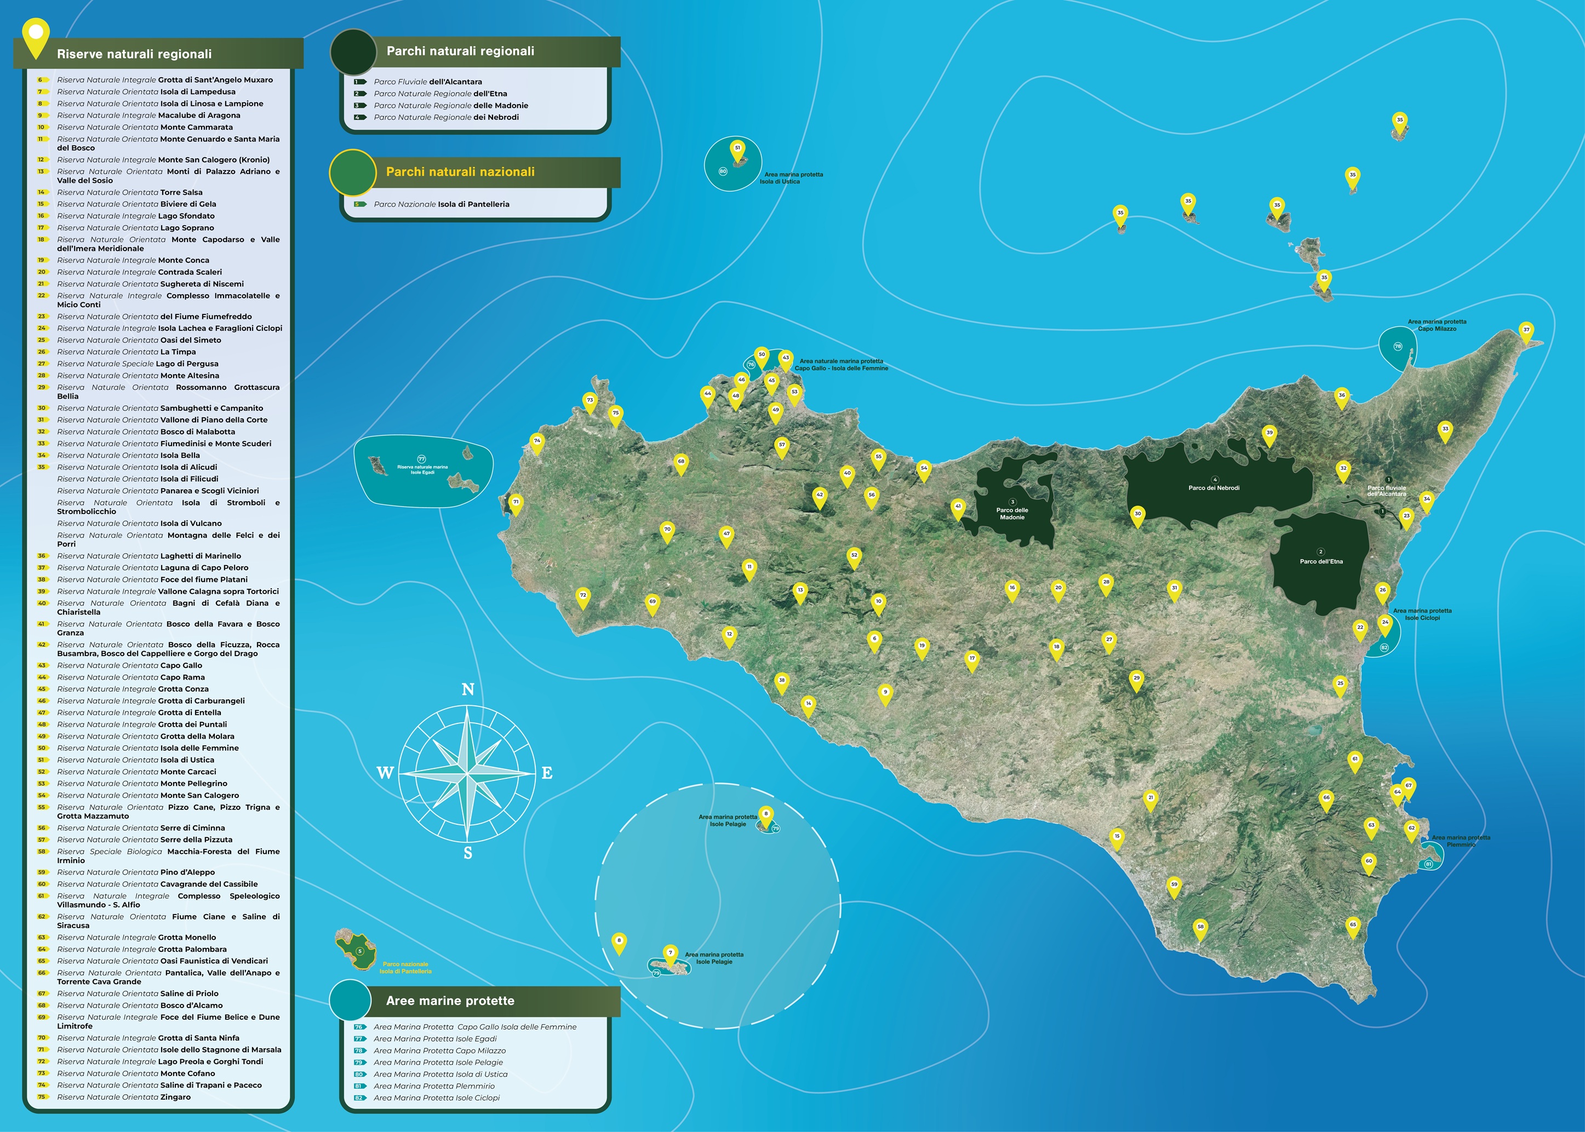
Task: Click the dark circle icon for 'Parchi naturali regionali'
Action: tap(355, 52)
